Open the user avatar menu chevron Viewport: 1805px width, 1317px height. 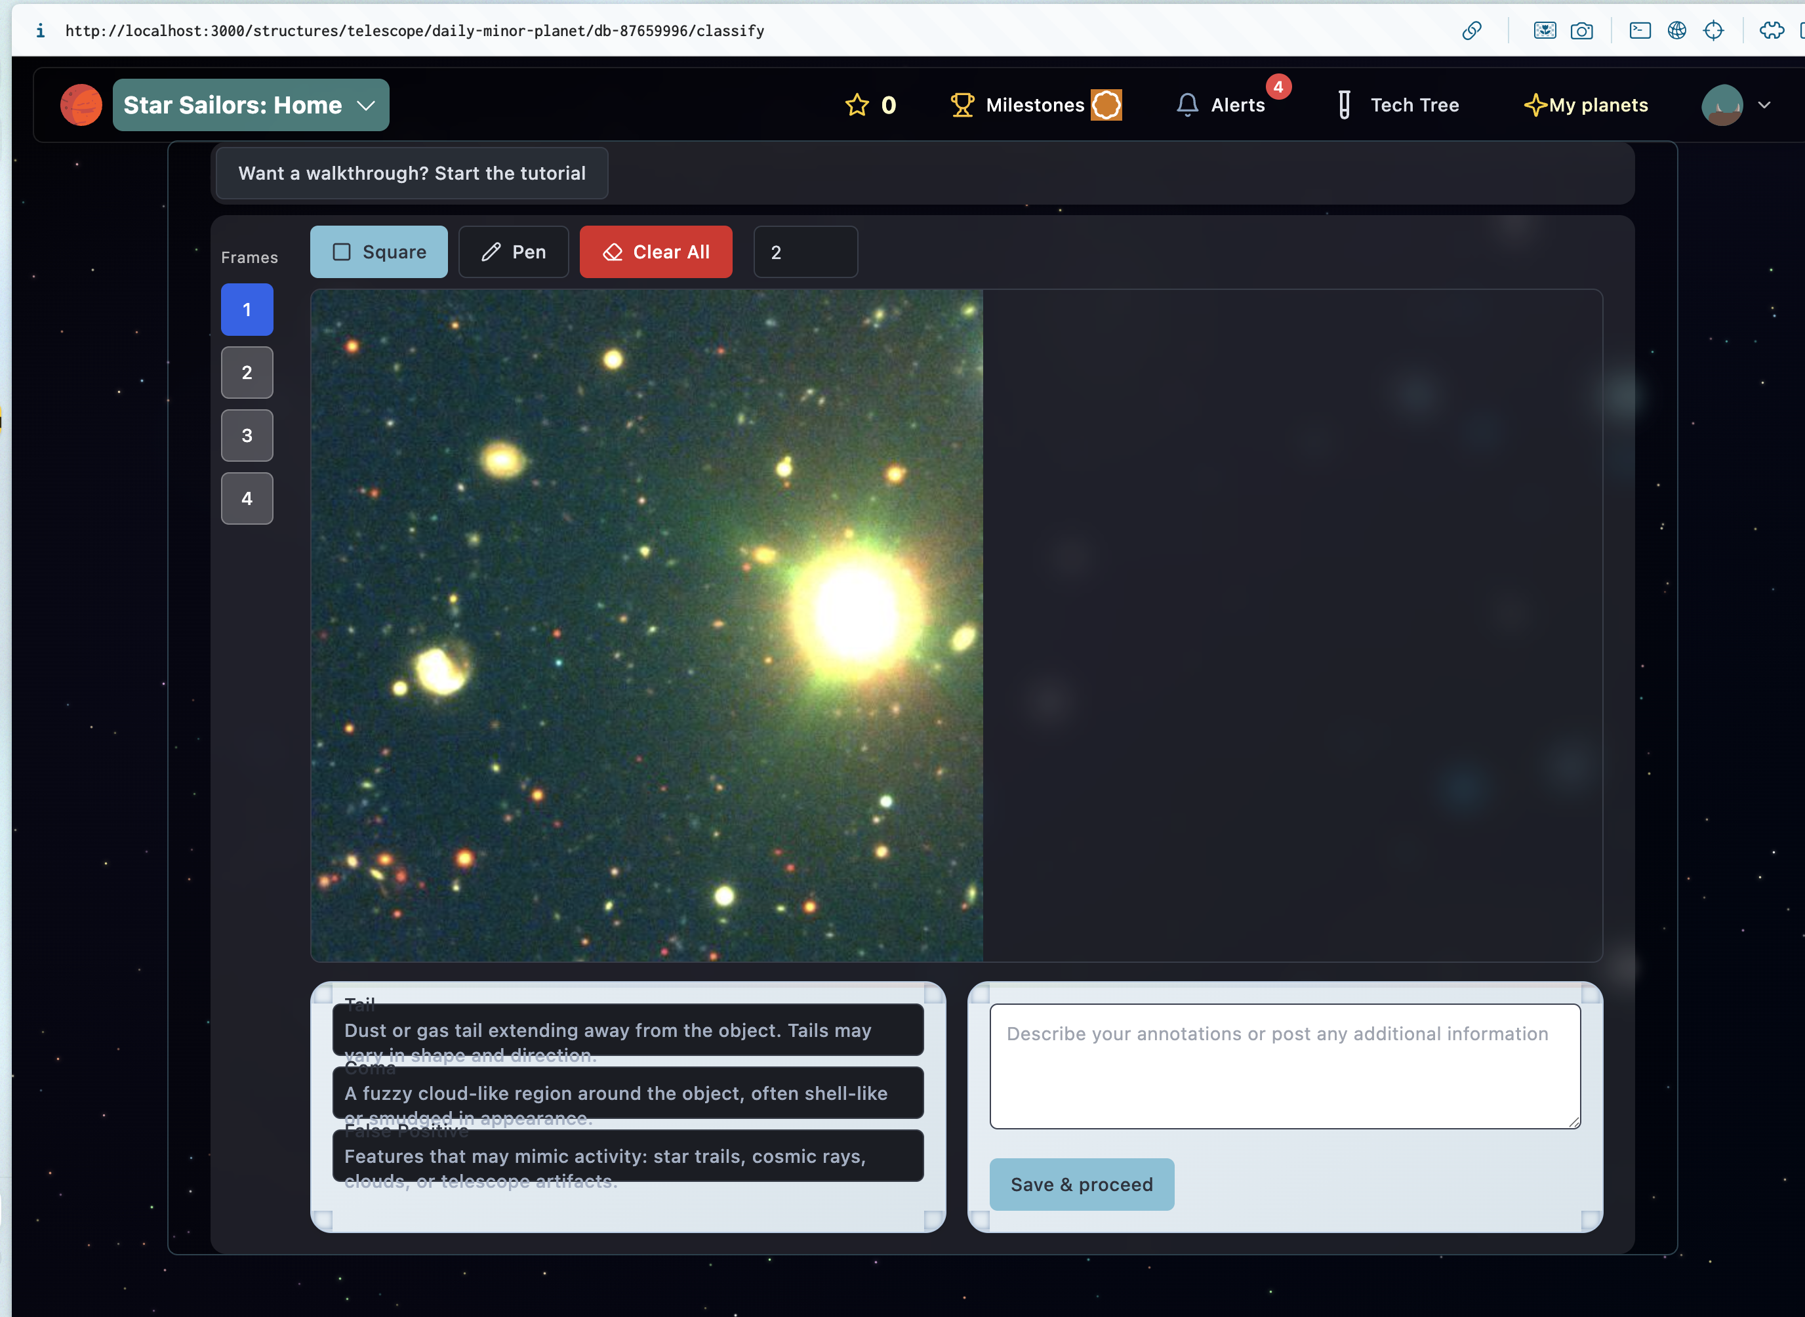coord(1764,105)
